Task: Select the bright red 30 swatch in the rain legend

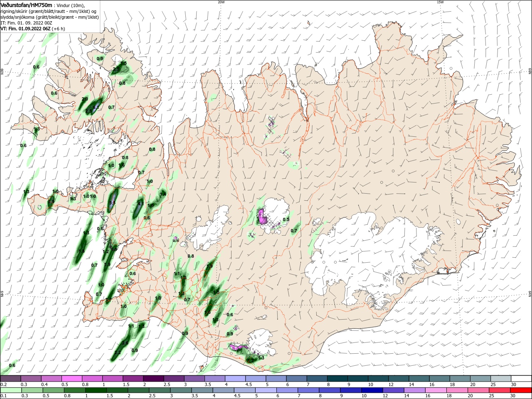Action: pyautogui.click(x=521, y=390)
